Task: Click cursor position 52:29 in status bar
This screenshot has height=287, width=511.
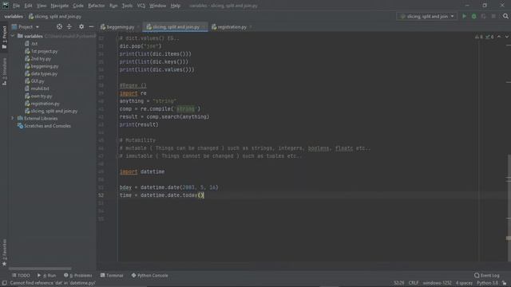Action: coord(398,283)
